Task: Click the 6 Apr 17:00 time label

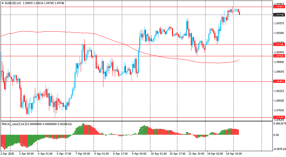Action: 64,154
